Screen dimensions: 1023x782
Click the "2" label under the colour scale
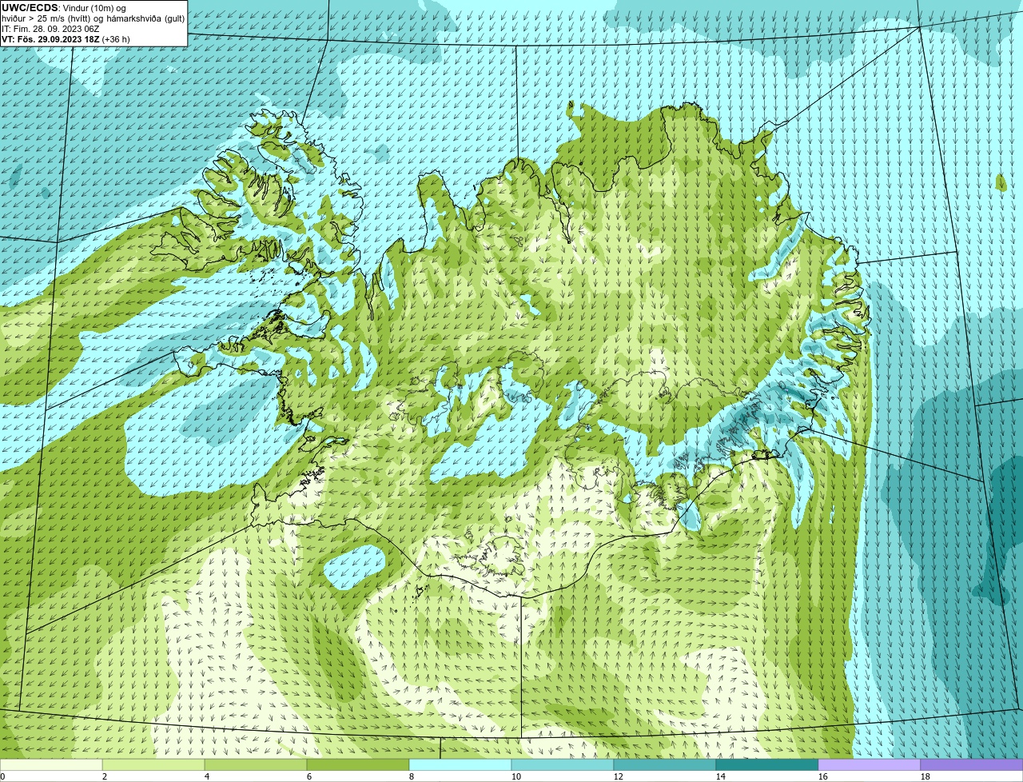point(105,776)
